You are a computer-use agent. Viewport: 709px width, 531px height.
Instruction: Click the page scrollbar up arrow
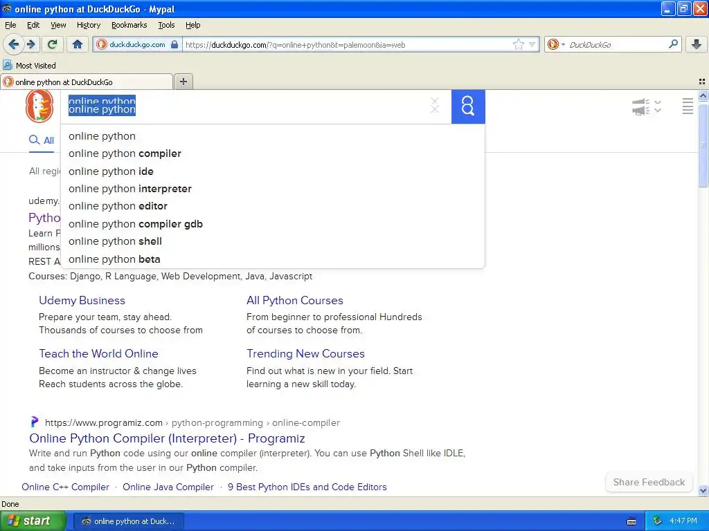point(703,95)
